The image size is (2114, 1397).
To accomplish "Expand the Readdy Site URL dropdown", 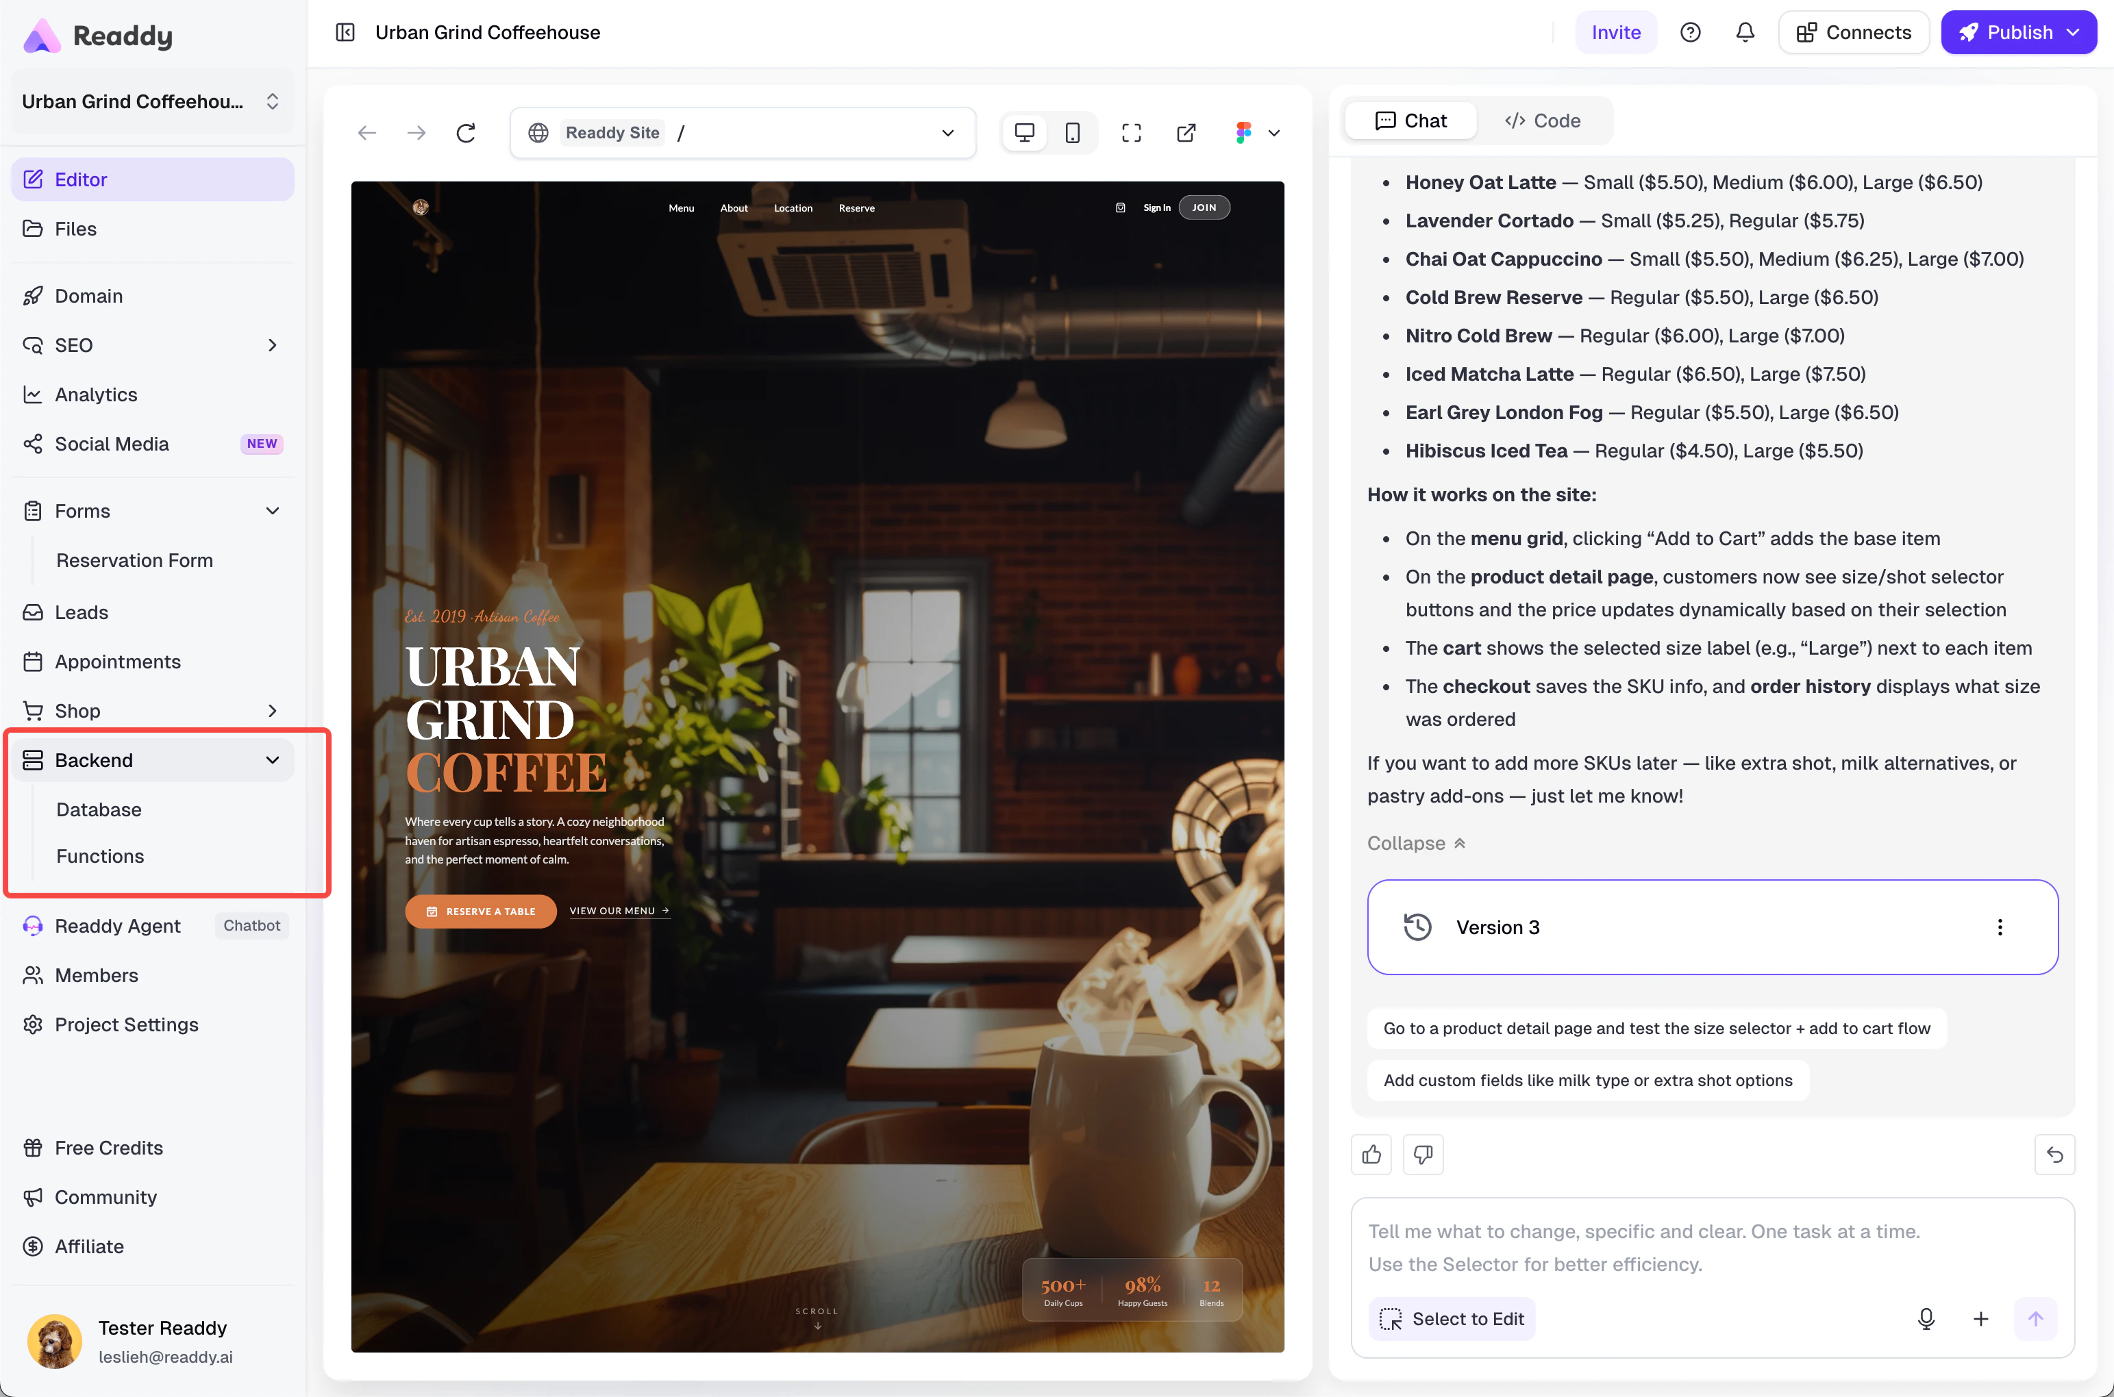I will [947, 133].
